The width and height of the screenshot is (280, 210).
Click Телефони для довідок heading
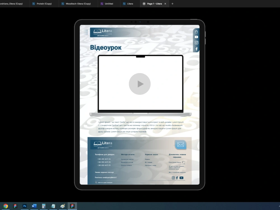pyautogui.click(x=105, y=155)
